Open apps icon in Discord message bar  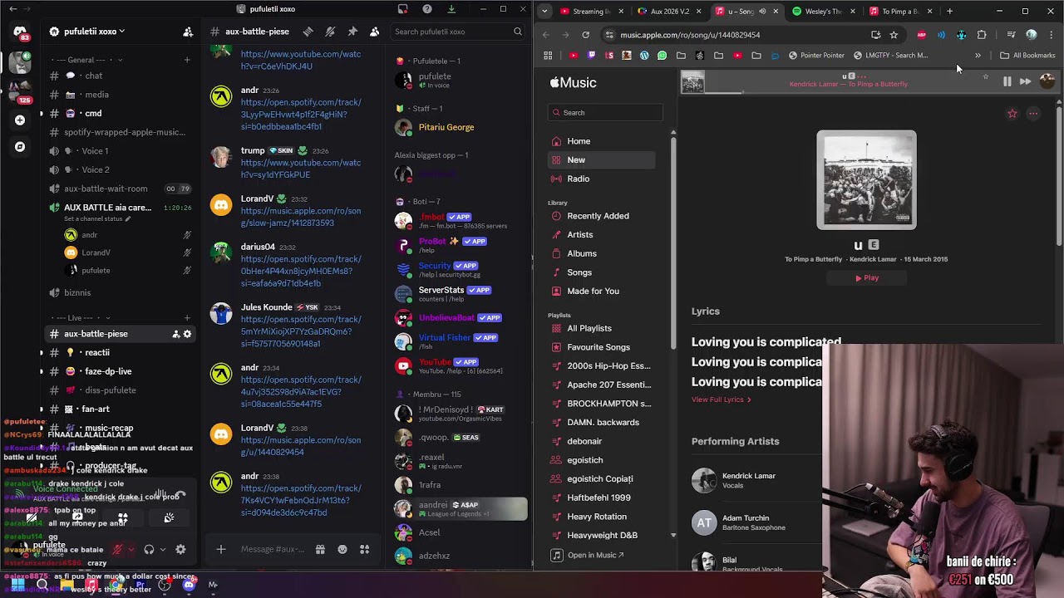pyautogui.click(x=364, y=549)
